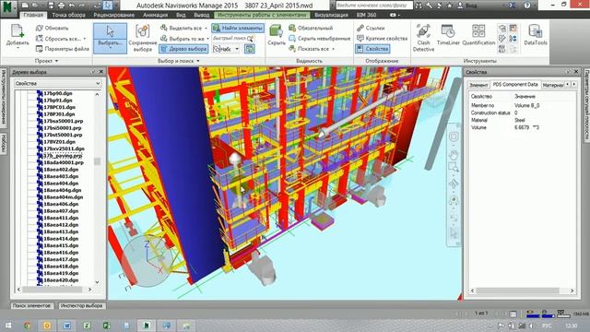Open the Анимация (Animation) ribbon tab
This screenshot has height=332, width=590.
[156, 15]
